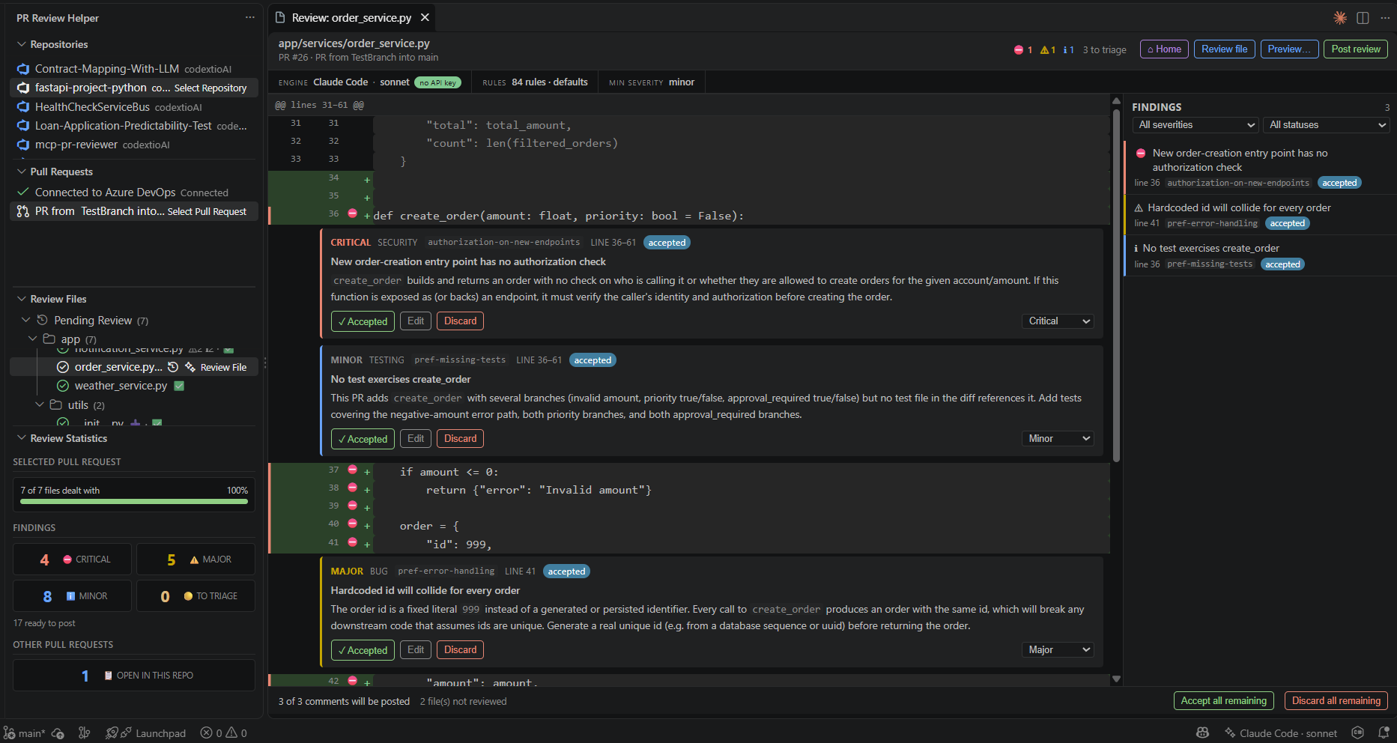Click the green check circle next to weather_service.py
Viewport: 1397px width, 743px height.
[63, 386]
